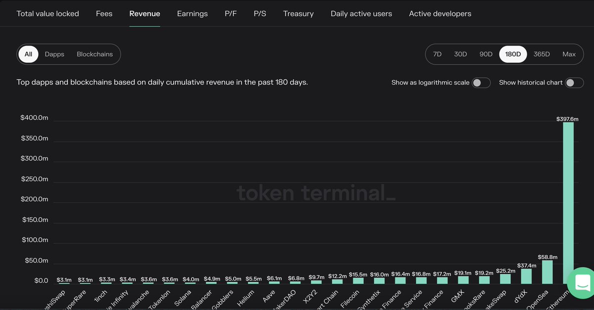Viewport: 594px width, 310px height.
Task: Filter the list by Dapps
Action: 54,54
